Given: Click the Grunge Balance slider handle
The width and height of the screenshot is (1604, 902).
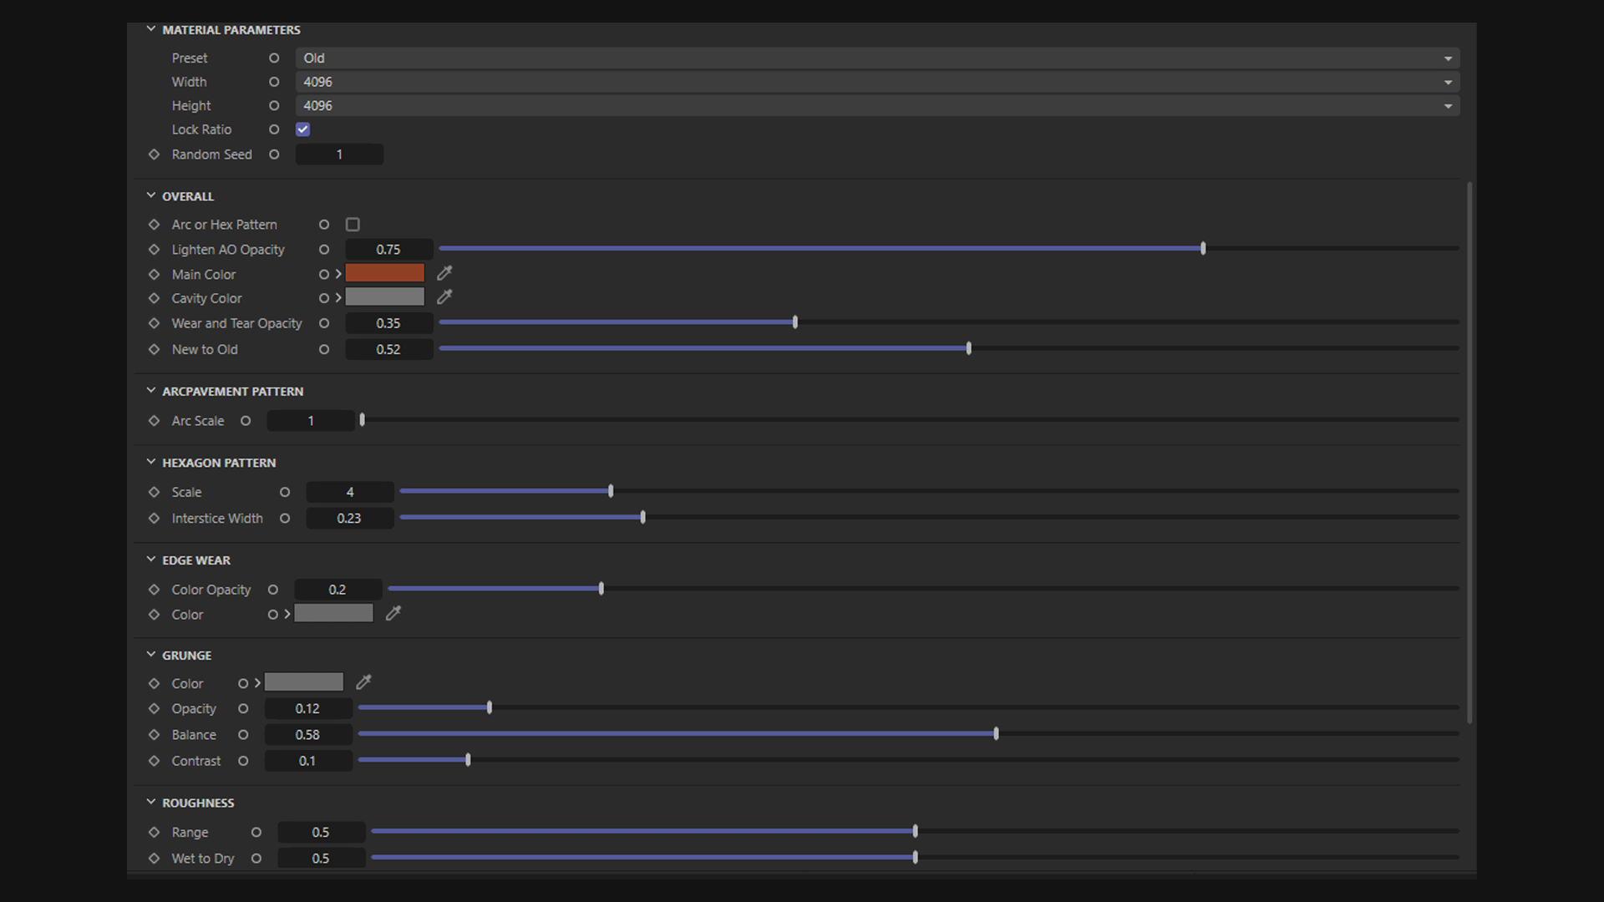Looking at the screenshot, I should pyautogui.click(x=996, y=734).
